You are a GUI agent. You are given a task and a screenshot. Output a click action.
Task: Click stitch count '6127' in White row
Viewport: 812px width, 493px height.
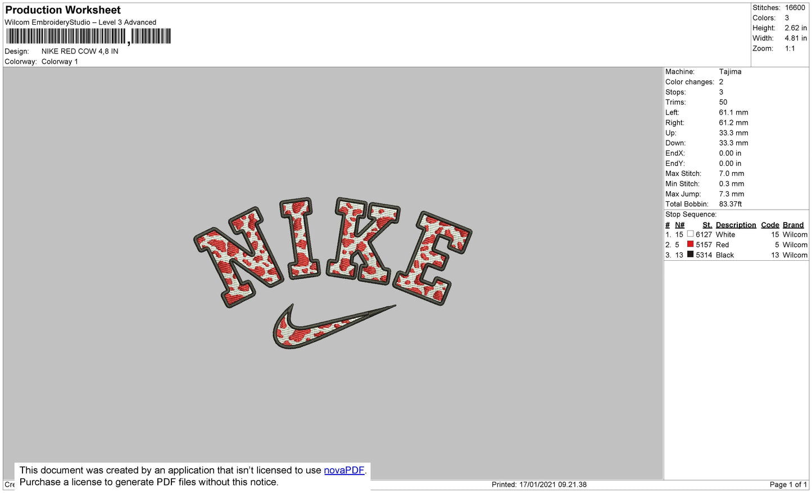click(x=704, y=235)
